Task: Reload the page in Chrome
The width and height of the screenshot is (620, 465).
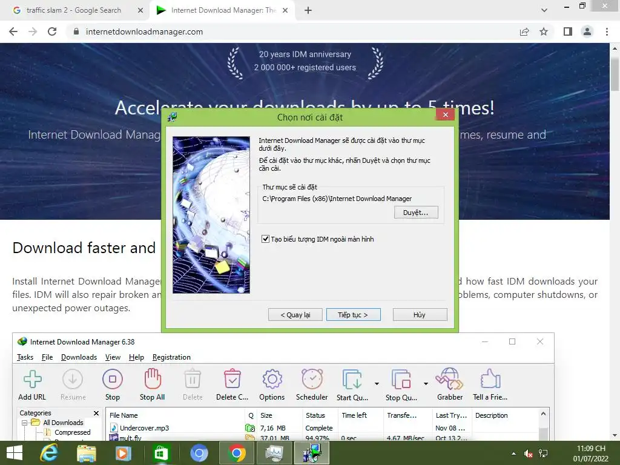Action: click(52, 31)
